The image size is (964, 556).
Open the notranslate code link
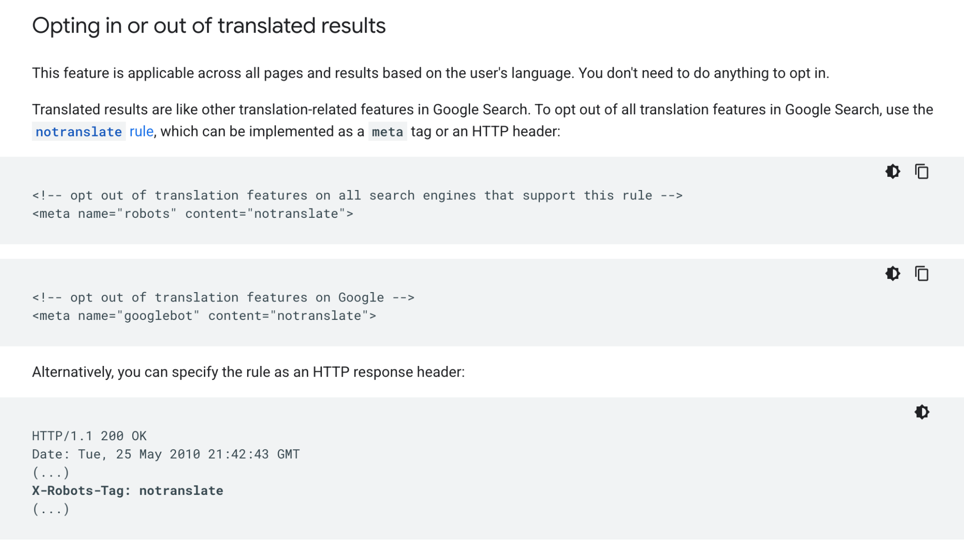point(79,132)
